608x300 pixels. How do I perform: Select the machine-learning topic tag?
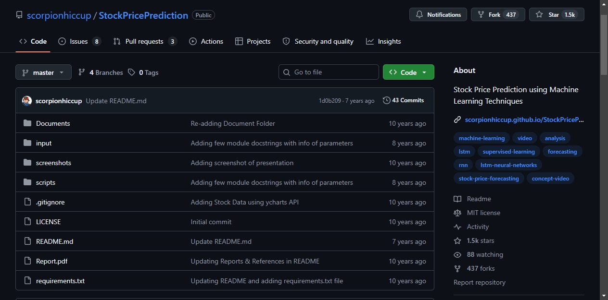pyautogui.click(x=481, y=138)
